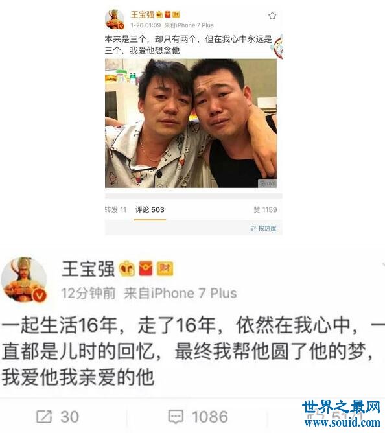Tap the LIVE badge on the photo
385x433 pixels.
tap(267, 183)
